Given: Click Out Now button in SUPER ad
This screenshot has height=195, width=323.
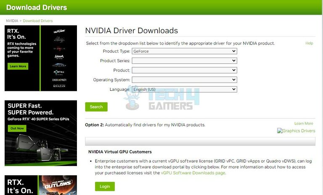Looking at the screenshot, I should (x=18, y=128).
